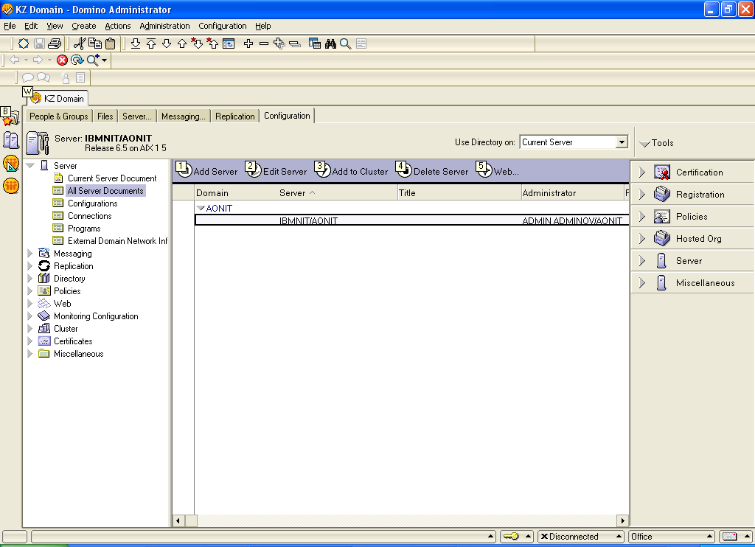
Task: Click the Web... action button
Action: click(x=498, y=170)
